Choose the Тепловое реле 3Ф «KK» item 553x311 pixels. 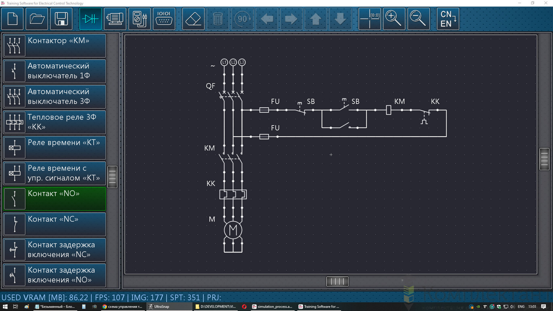(55, 122)
